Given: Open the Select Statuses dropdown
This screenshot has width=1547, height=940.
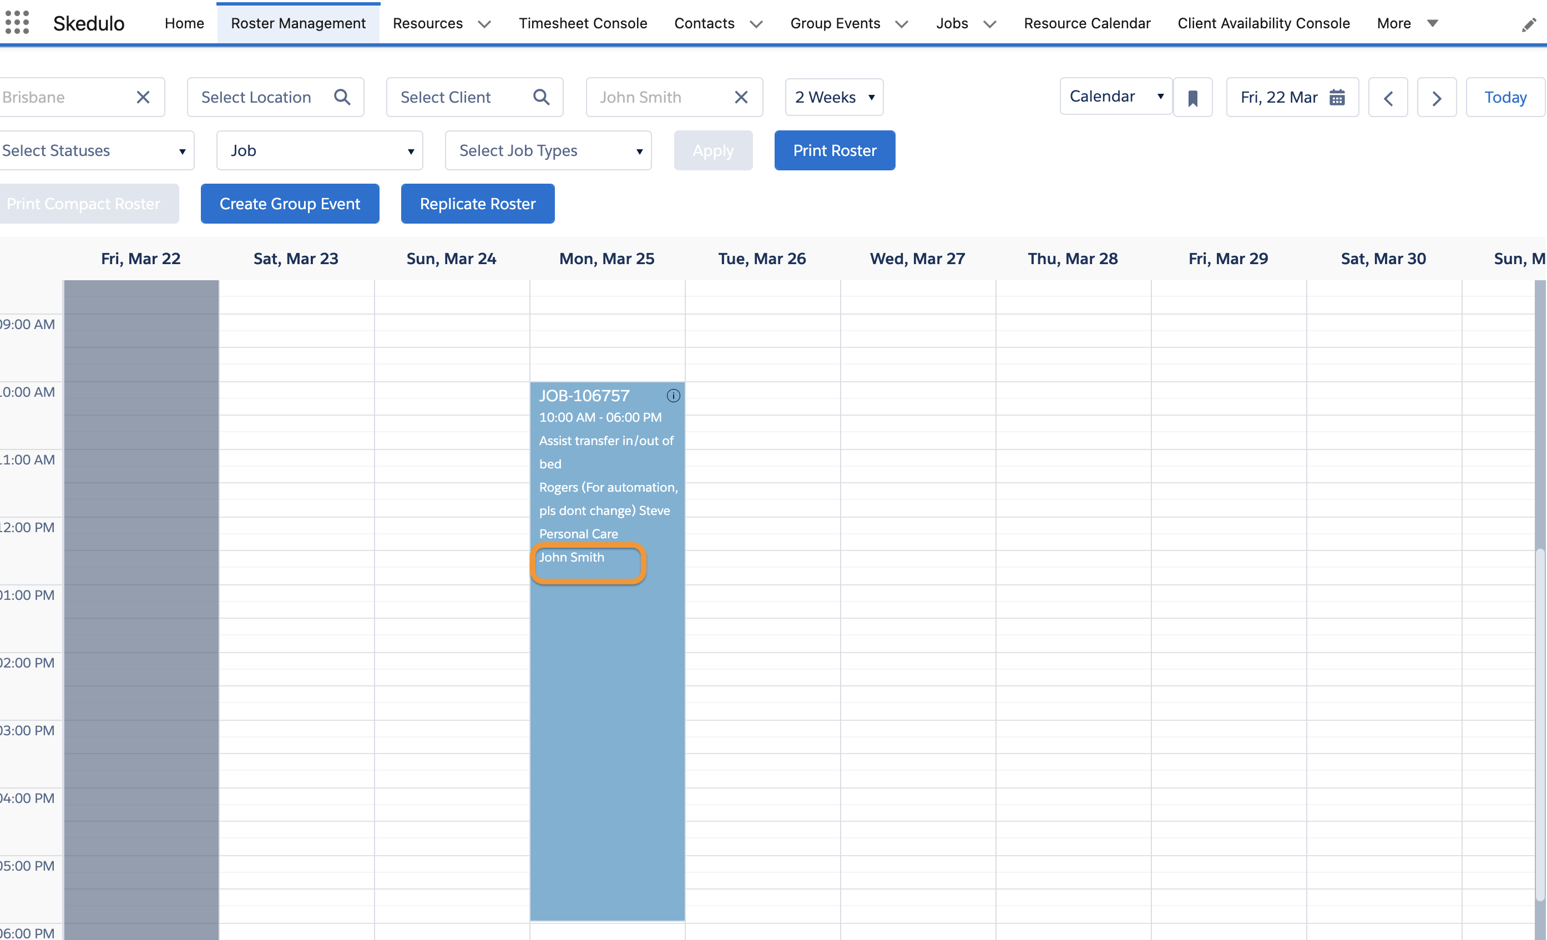Looking at the screenshot, I should (95, 151).
